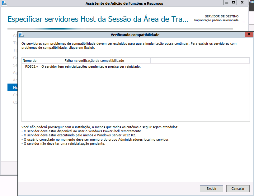Click the Assistente de Adição de Funções title bar
Image resolution: width=254 pixels, height=196 pixels.
[125, 3]
